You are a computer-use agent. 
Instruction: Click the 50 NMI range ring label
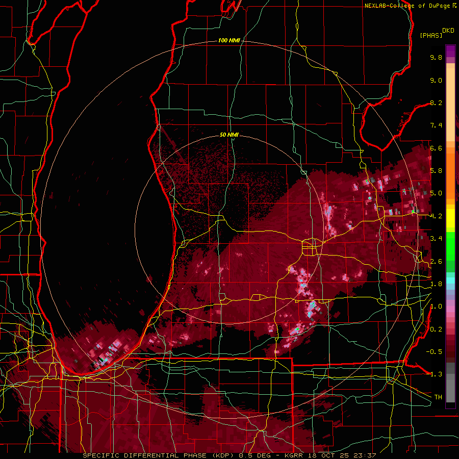(229, 135)
